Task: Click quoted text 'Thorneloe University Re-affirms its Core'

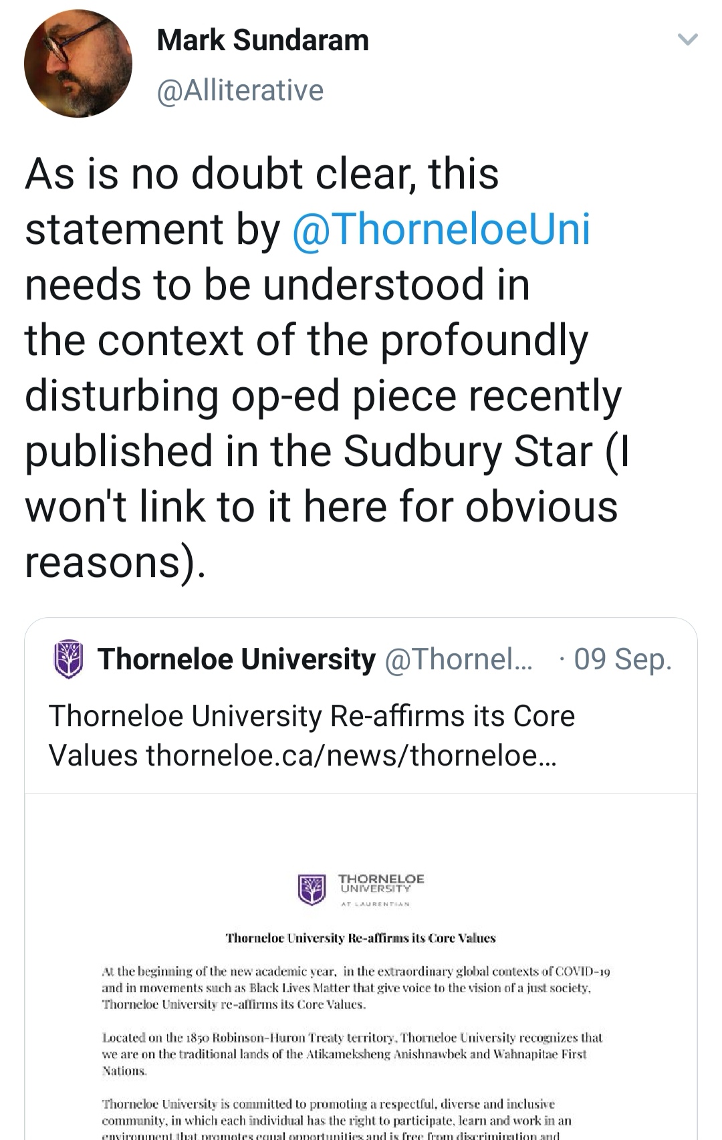Action: point(312,716)
